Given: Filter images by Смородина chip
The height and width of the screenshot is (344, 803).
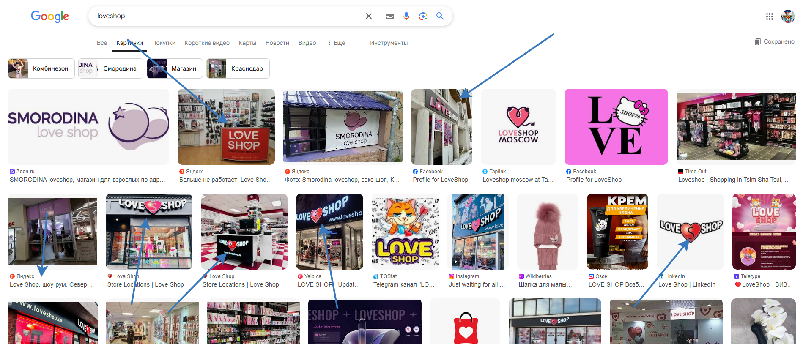Looking at the screenshot, I should [x=111, y=68].
